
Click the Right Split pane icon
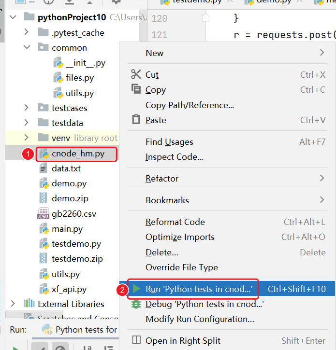pos(136,340)
